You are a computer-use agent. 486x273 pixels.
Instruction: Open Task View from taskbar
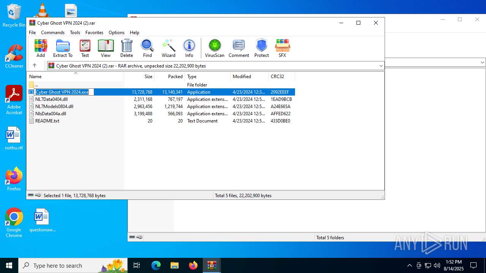click(137, 265)
